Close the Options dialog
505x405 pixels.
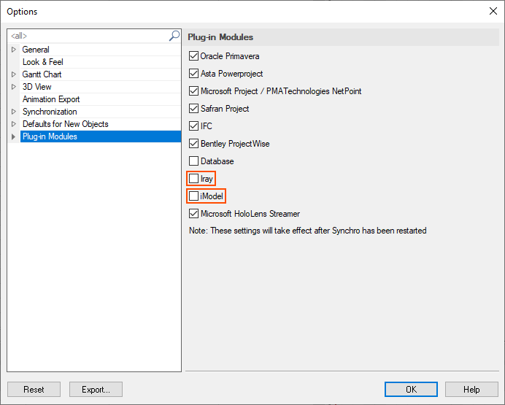point(493,11)
